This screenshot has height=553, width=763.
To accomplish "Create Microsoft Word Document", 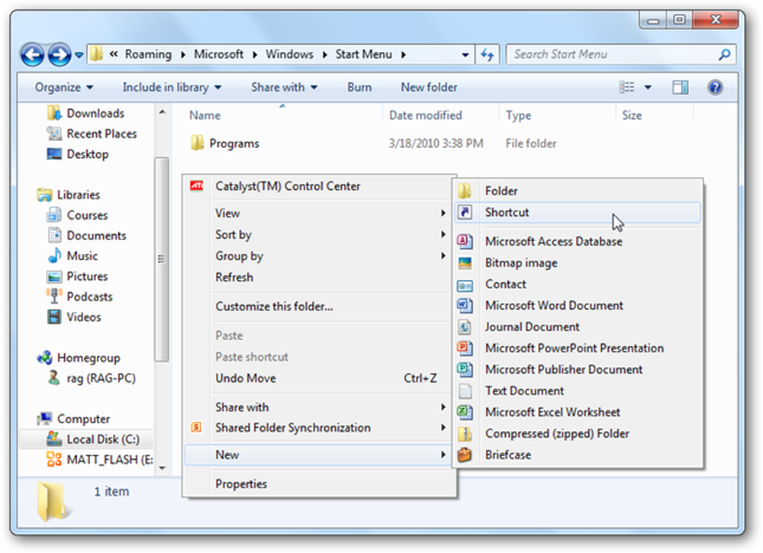I will pos(578,306).
